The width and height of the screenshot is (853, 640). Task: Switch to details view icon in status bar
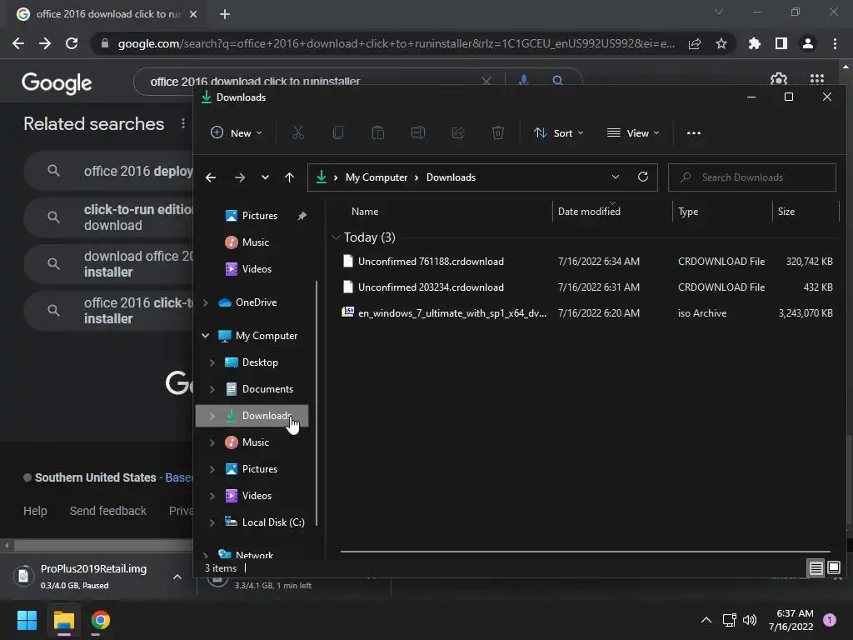click(816, 568)
